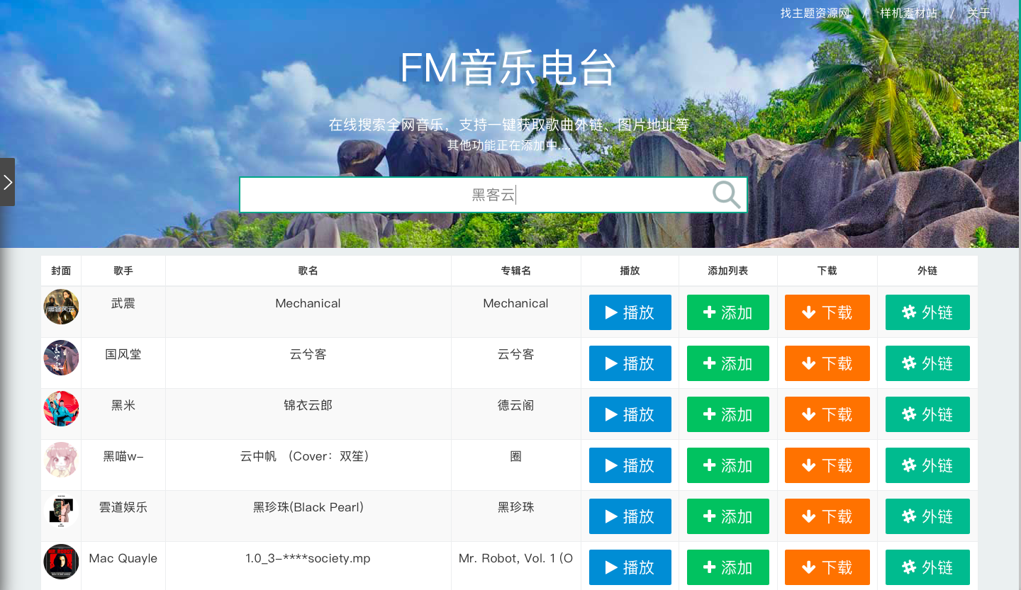Viewport: 1021px width, 590px height.
Task: Open the 找主题资源网 link
Action: [815, 13]
